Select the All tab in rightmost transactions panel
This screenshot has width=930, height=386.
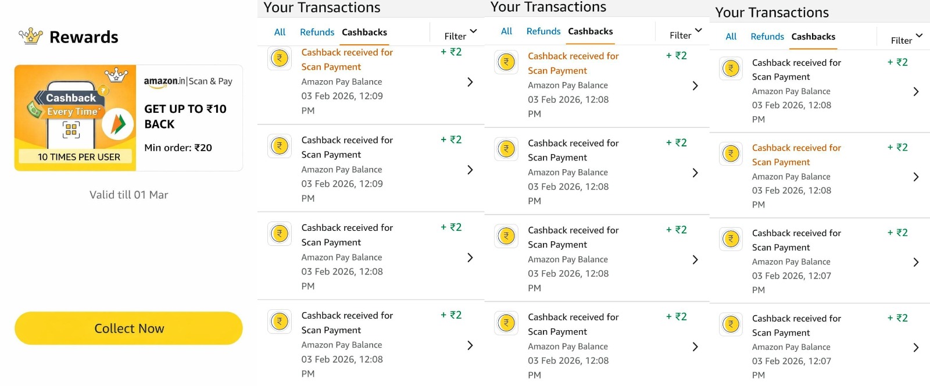(x=731, y=36)
